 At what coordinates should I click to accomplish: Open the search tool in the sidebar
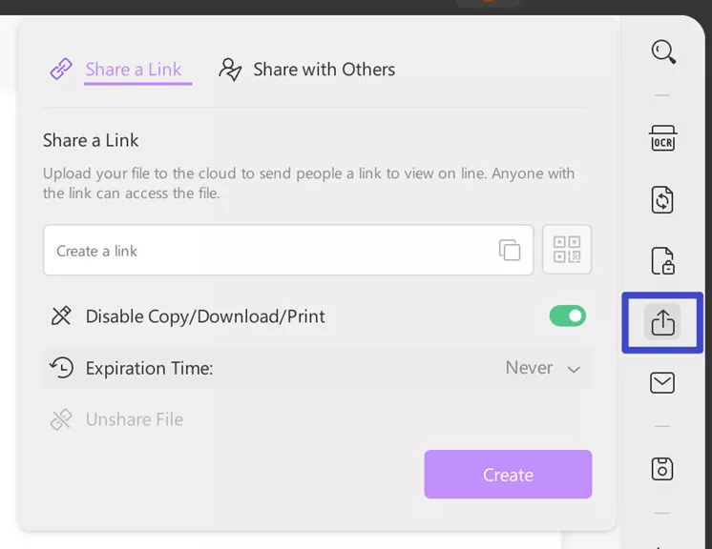(662, 51)
